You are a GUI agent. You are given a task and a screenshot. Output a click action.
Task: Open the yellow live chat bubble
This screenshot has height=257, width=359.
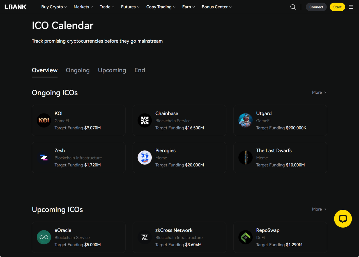pyautogui.click(x=343, y=219)
